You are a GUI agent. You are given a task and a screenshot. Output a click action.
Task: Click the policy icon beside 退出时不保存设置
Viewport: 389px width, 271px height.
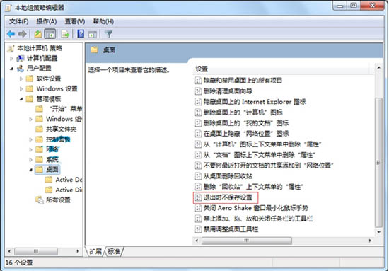(198, 197)
